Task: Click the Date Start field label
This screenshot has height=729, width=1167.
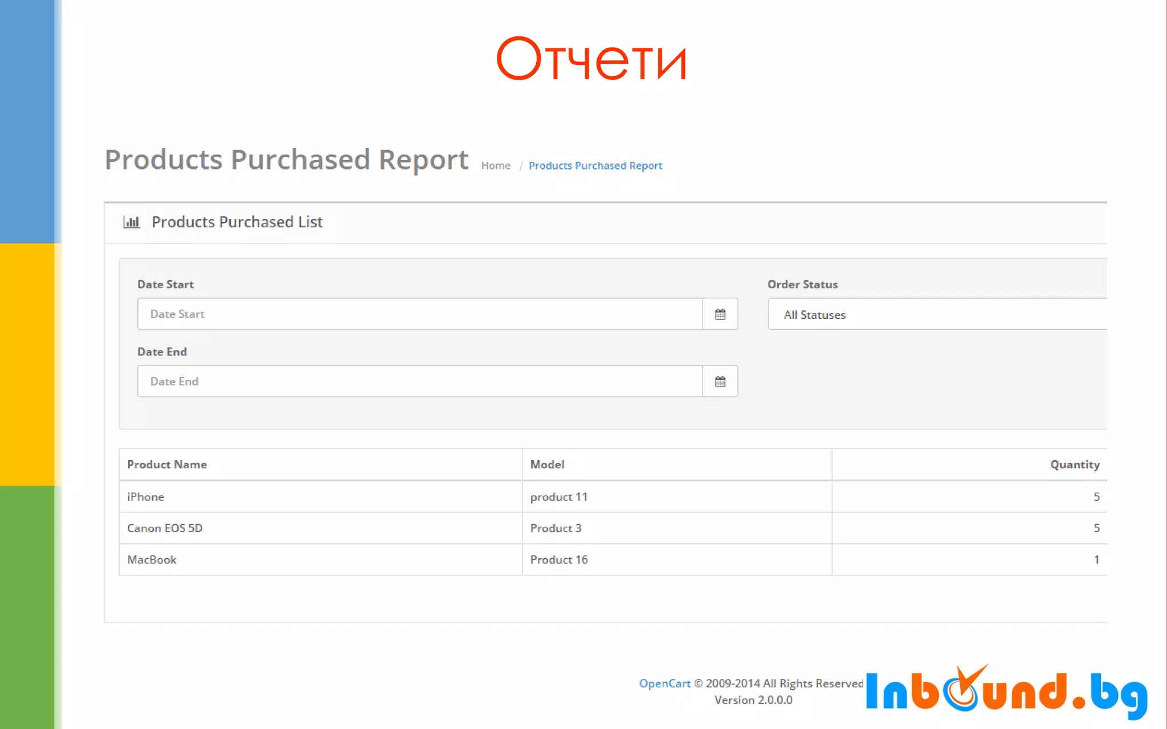Action: pyautogui.click(x=165, y=284)
